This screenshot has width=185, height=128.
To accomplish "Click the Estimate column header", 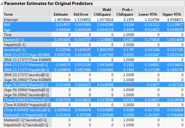I will 61,14.
